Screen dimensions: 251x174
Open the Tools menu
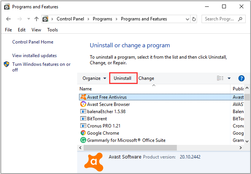pos(52,30)
